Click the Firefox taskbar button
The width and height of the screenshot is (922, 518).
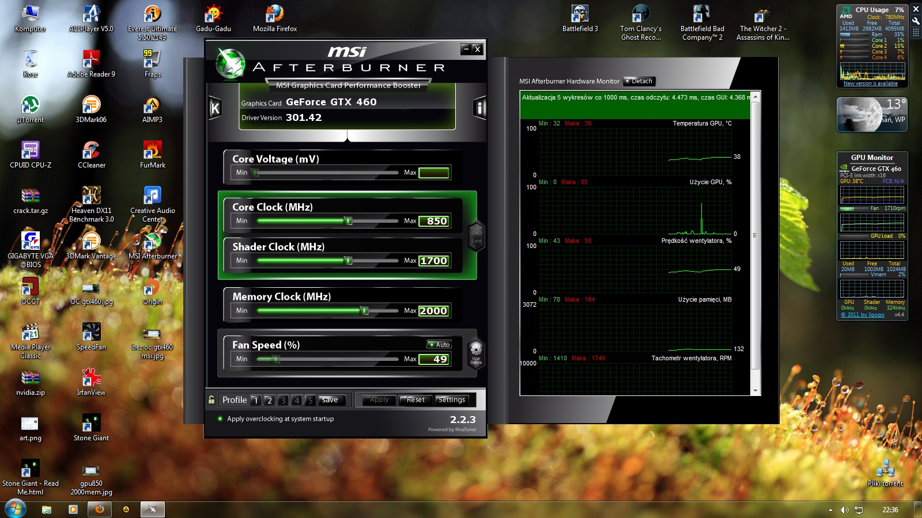(x=100, y=509)
